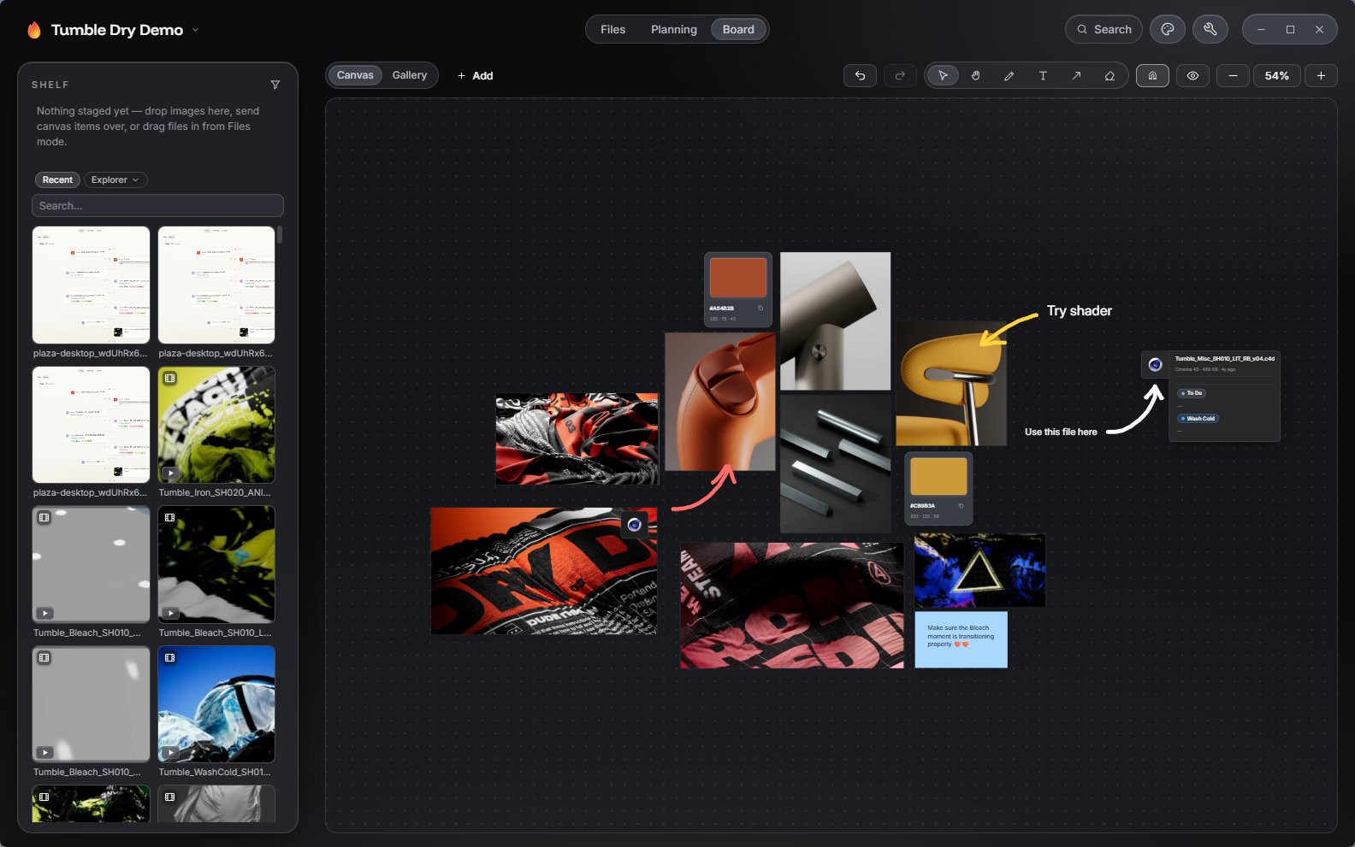Viewport: 1355px width, 847px height.
Task: Open the Explorer dropdown in the shelf
Action: coord(115,179)
